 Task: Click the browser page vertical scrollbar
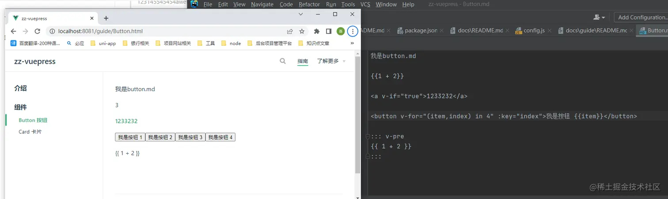tap(357, 114)
